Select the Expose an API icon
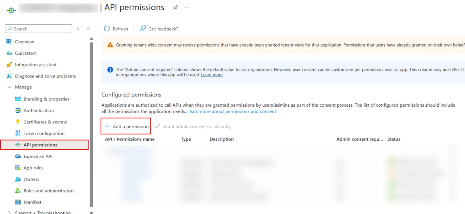The width and height of the screenshot is (465, 214). 17,156
